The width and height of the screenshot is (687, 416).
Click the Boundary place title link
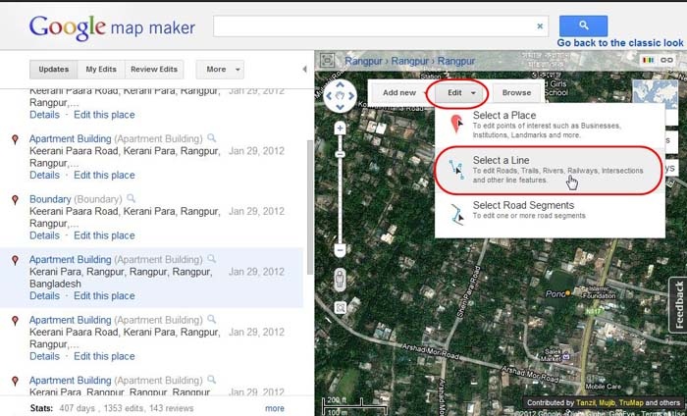click(x=50, y=199)
